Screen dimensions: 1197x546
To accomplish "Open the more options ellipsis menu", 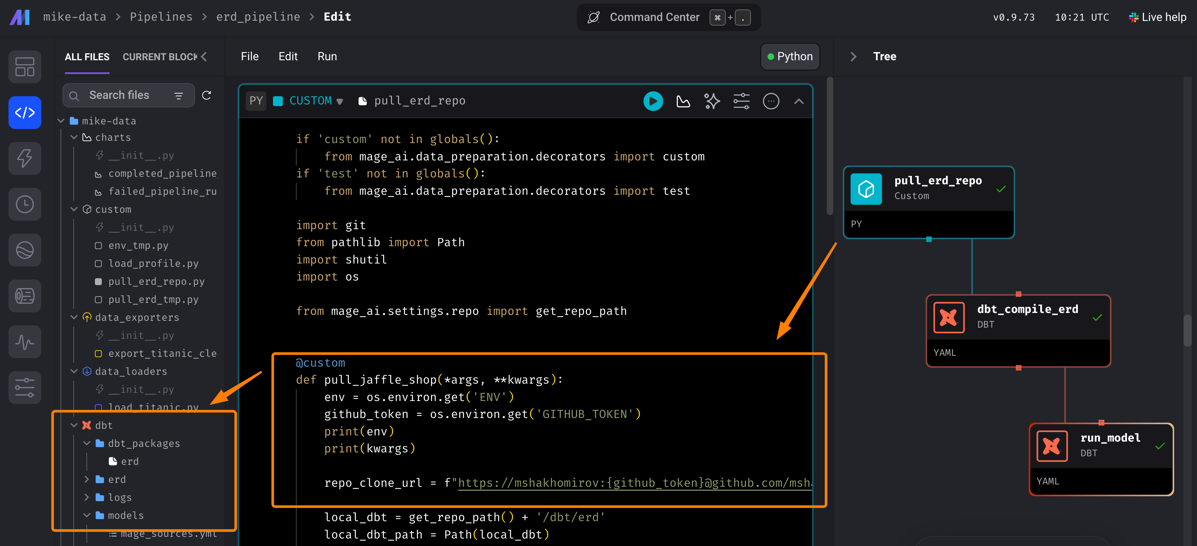I will point(771,101).
